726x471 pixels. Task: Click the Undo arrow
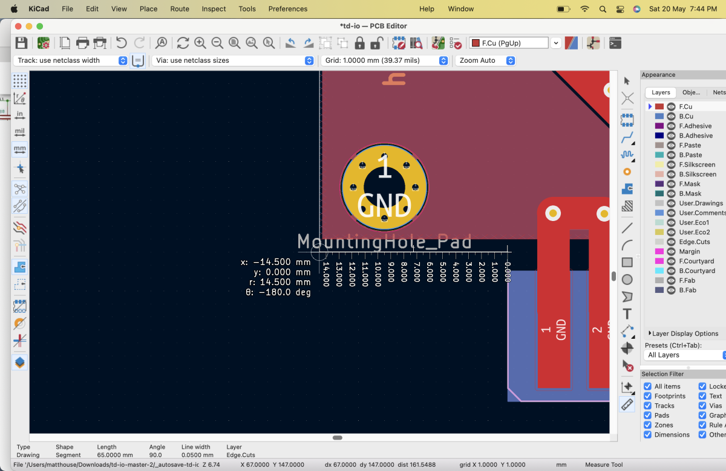(122, 43)
